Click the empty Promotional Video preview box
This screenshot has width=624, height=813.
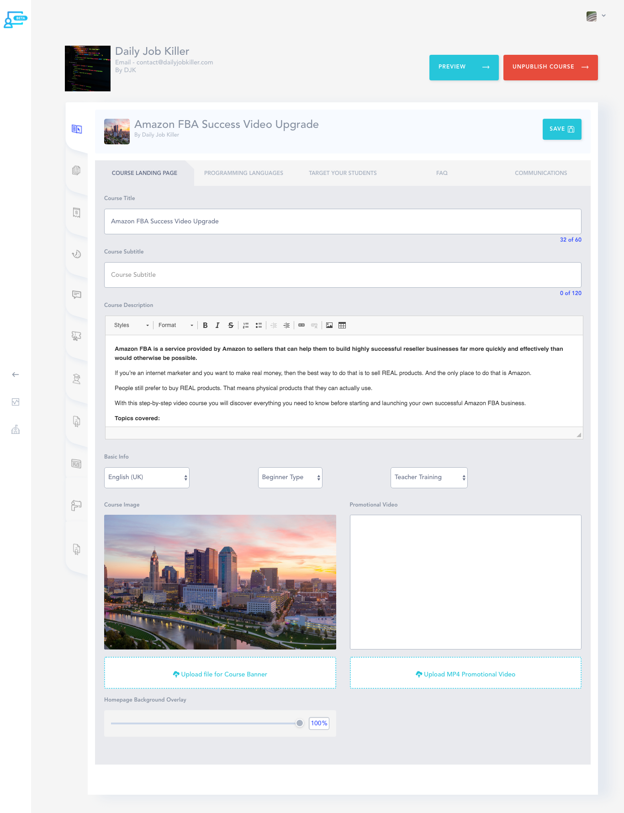[465, 582]
